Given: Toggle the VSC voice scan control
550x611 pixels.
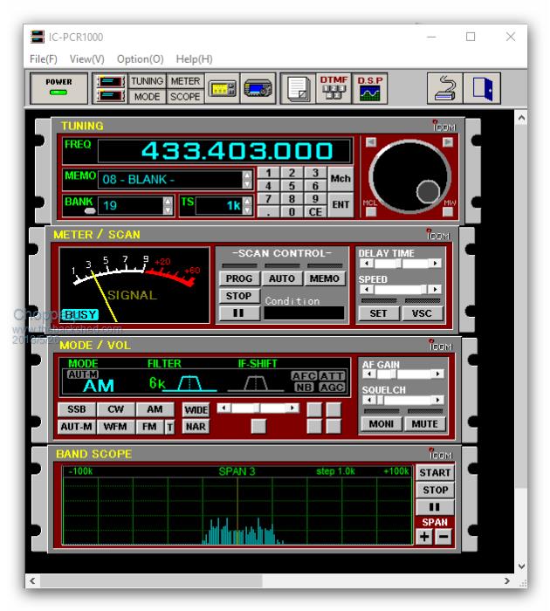Looking at the screenshot, I should 422,313.
